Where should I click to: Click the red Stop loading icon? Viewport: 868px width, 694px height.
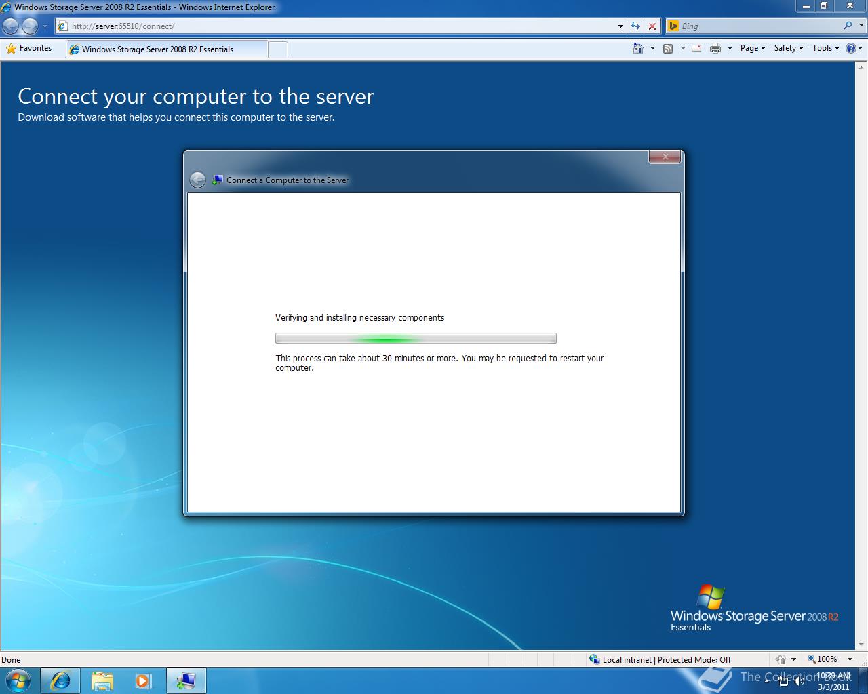(652, 26)
